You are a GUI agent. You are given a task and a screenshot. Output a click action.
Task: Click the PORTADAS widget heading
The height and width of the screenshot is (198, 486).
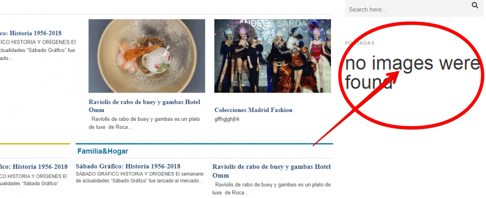(x=360, y=43)
